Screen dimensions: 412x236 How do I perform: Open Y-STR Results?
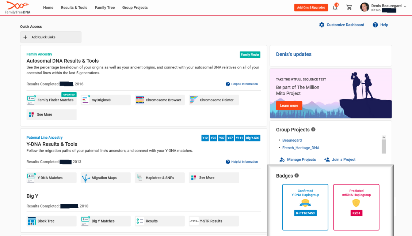[214, 221]
